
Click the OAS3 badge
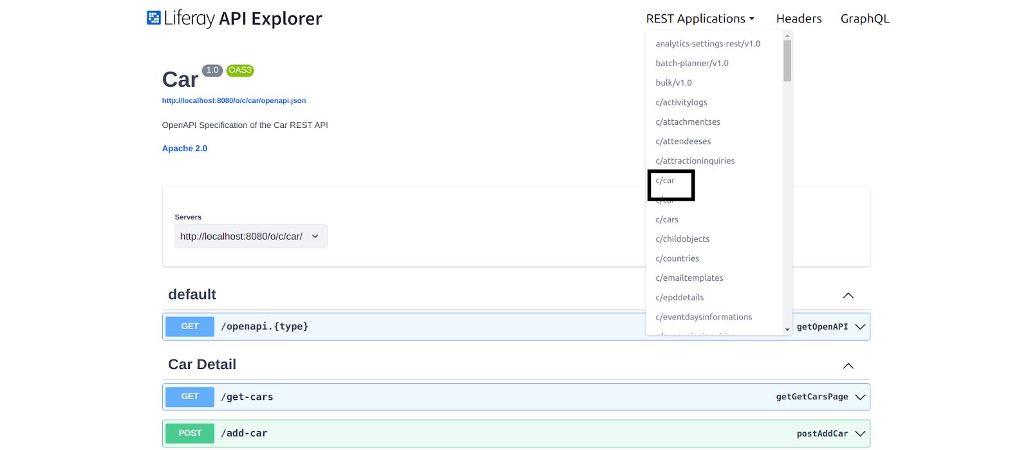coord(240,70)
